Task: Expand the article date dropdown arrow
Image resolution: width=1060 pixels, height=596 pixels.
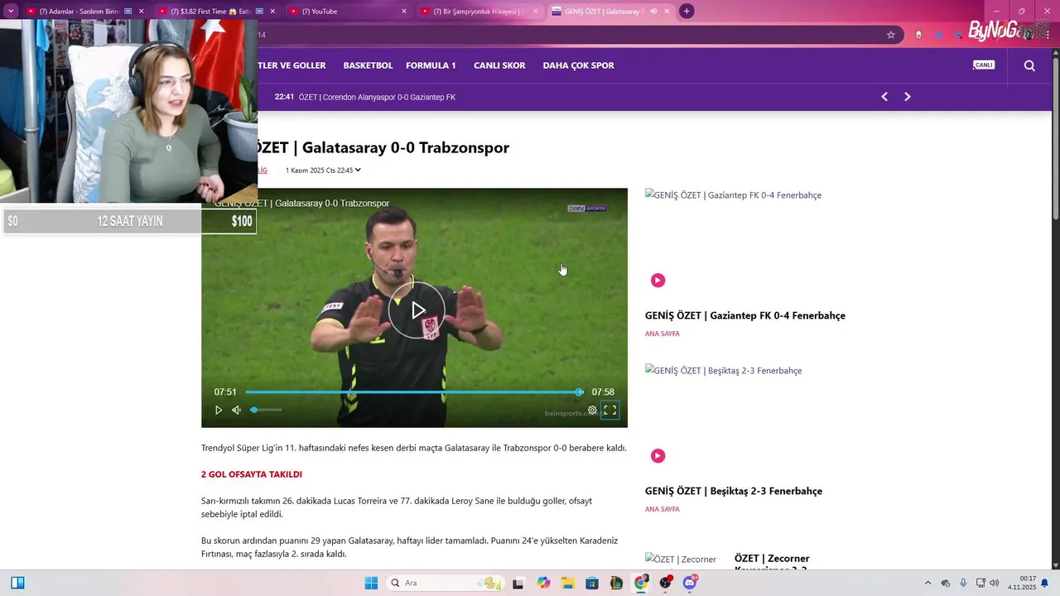Action: 358,170
